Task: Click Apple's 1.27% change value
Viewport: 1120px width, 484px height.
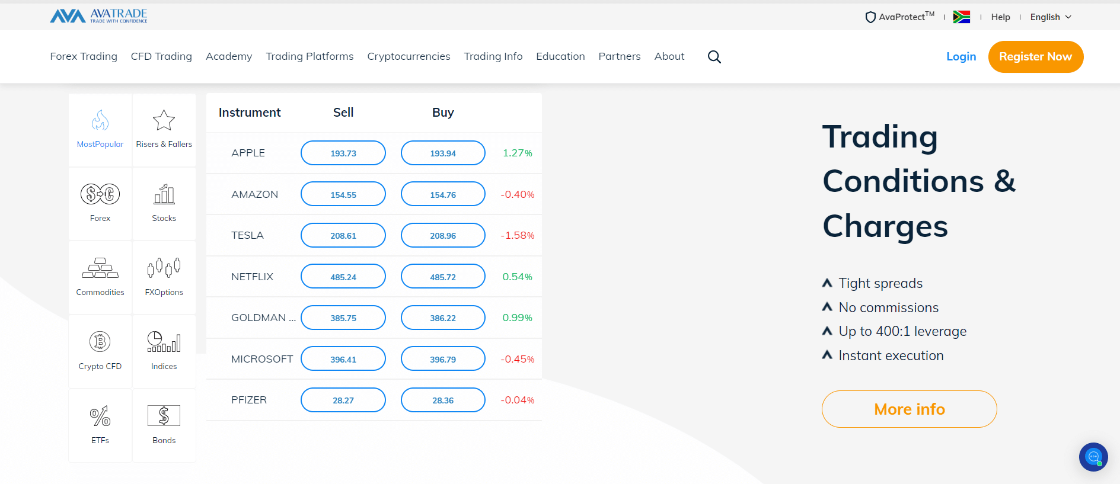Action: click(518, 153)
